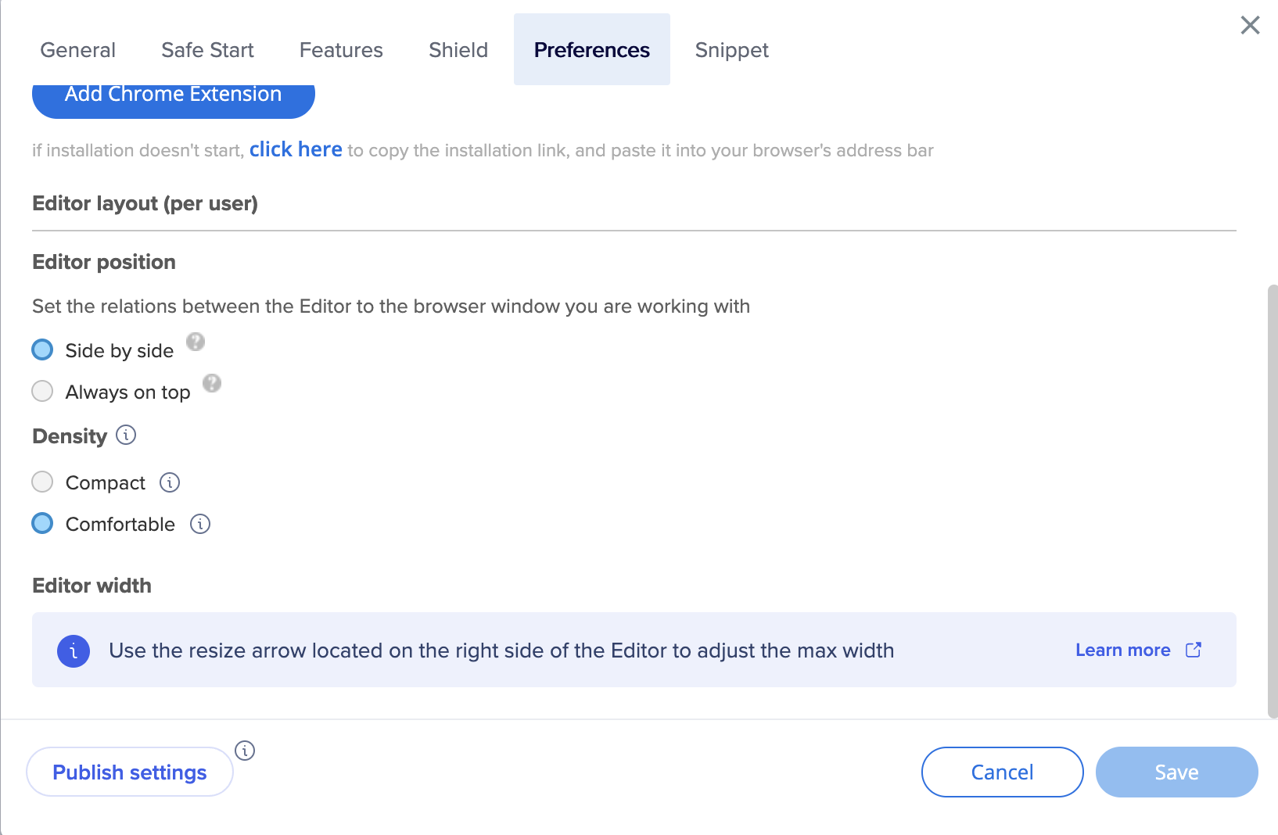
Task: Select the Side by side radio button
Action: coord(43,350)
